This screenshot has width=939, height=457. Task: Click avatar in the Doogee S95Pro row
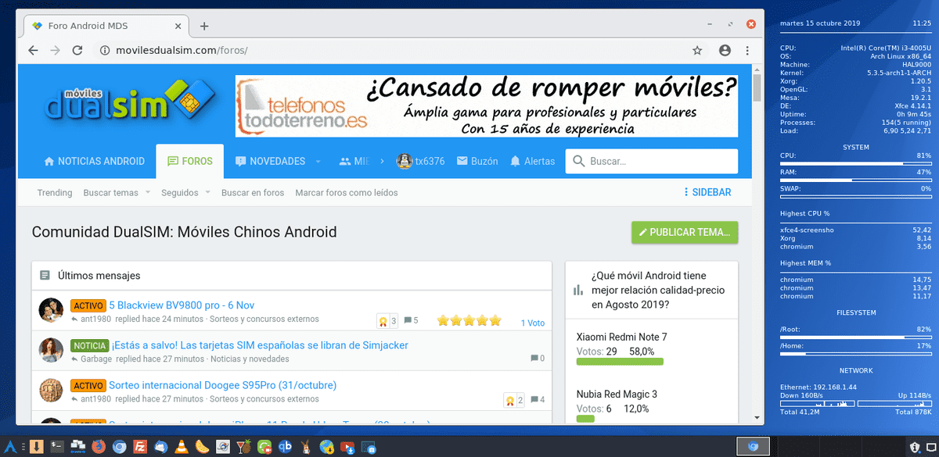[x=51, y=390]
